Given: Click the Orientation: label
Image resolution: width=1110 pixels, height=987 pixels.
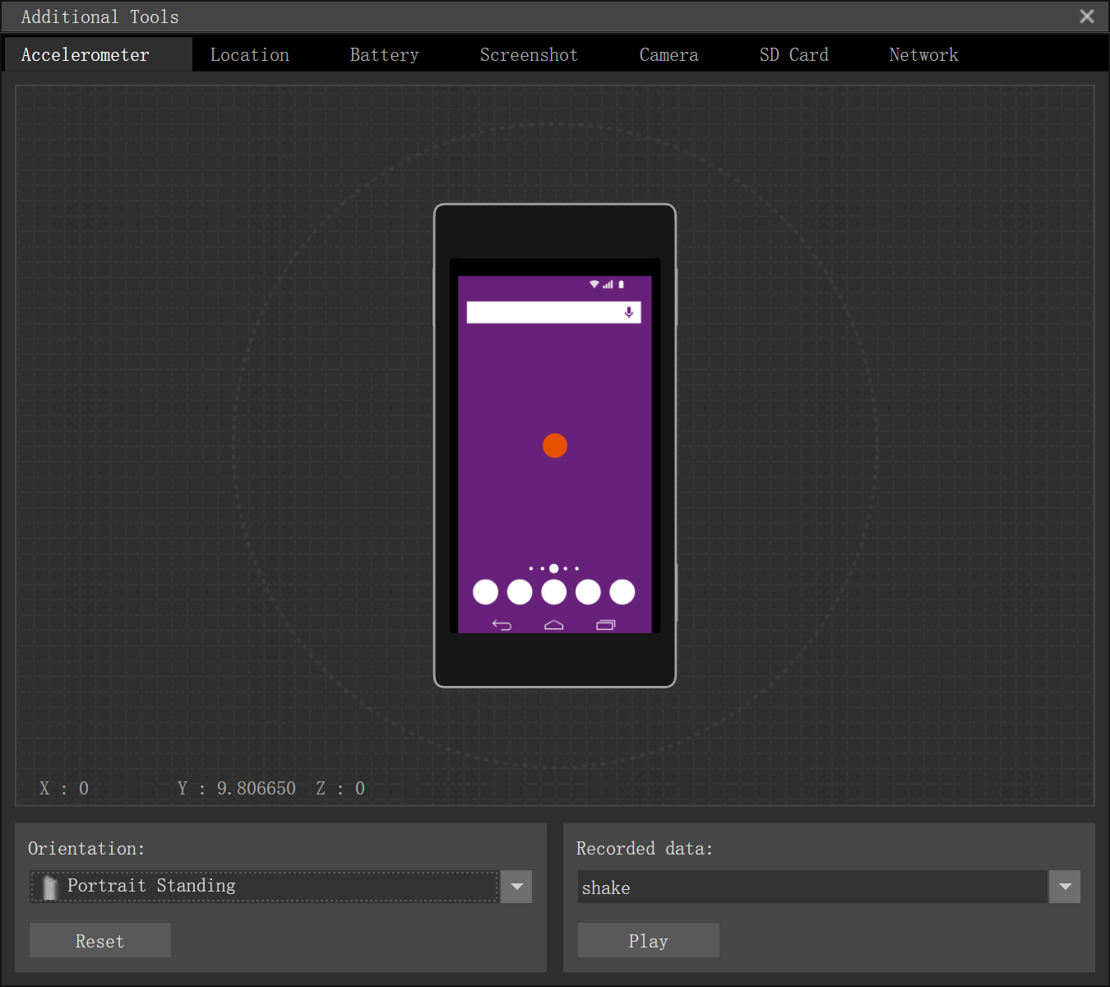Looking at the screenshot, I should coord(86,848).
